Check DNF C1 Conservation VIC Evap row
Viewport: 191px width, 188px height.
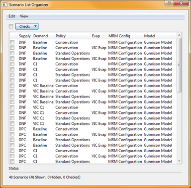click(12, 70)
